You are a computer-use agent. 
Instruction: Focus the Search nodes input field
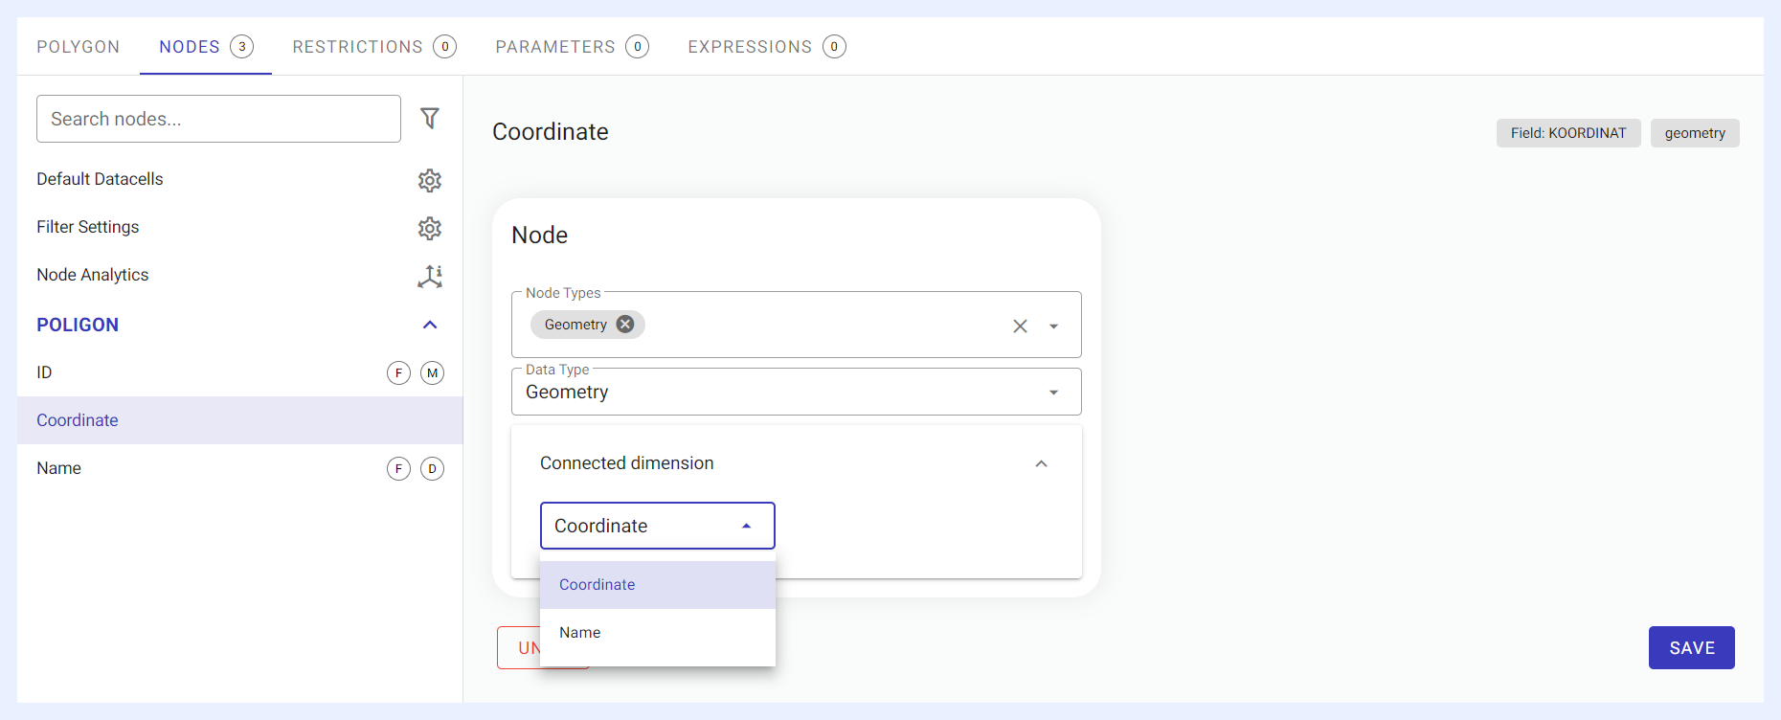218,119
